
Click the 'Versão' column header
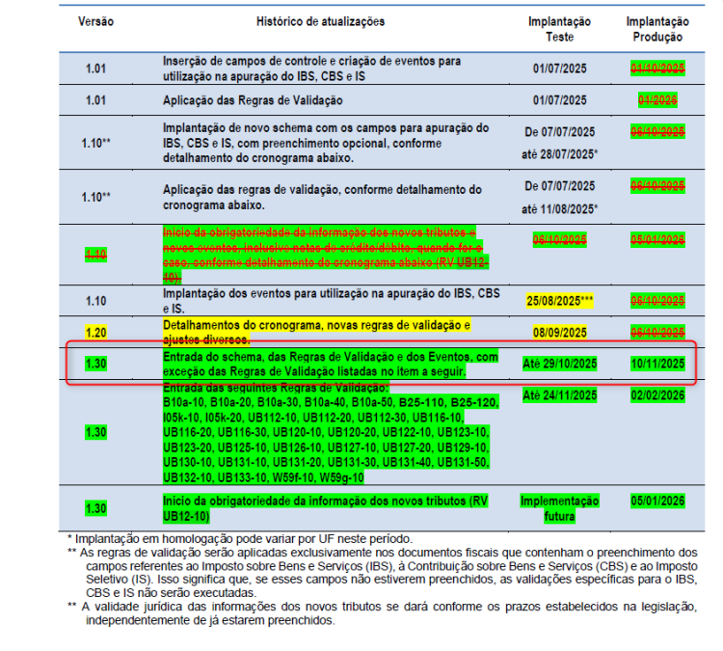coord(95,21)
